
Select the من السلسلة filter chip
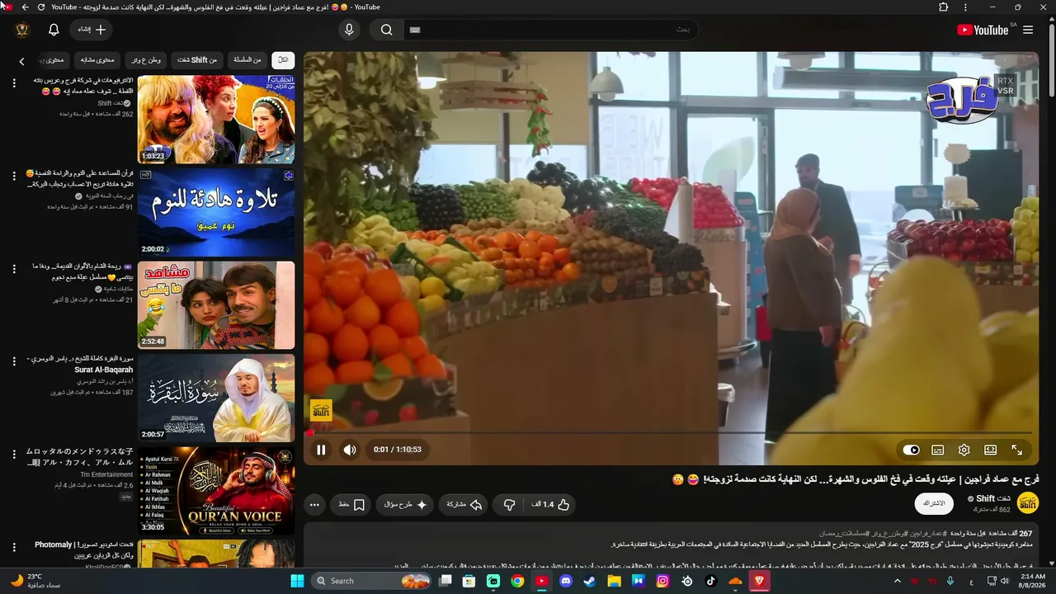247,59
